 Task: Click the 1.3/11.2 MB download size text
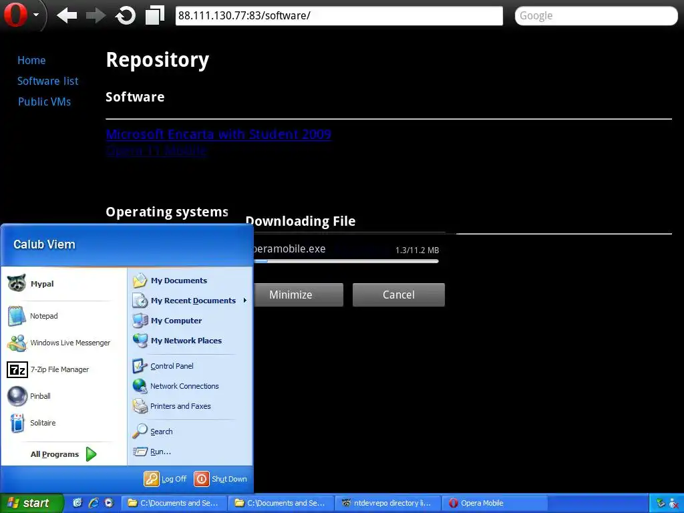pos(417,250)
